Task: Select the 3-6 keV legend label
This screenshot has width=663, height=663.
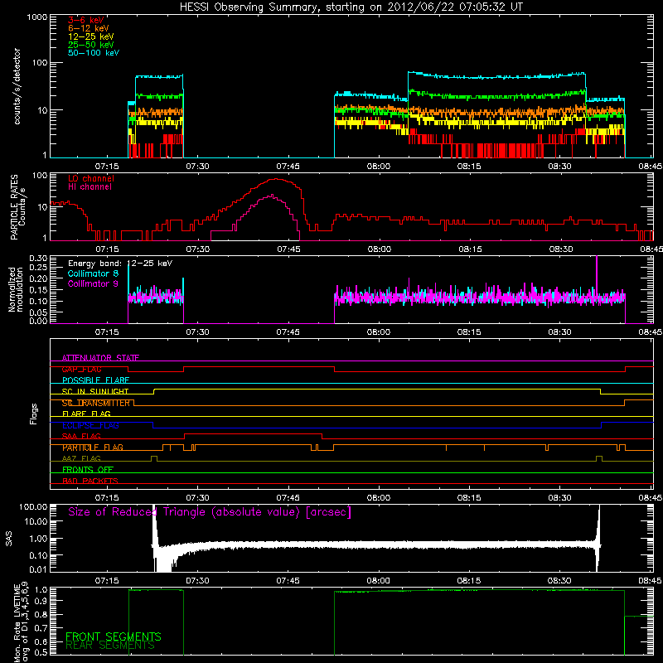Action: tap(86, 20)
